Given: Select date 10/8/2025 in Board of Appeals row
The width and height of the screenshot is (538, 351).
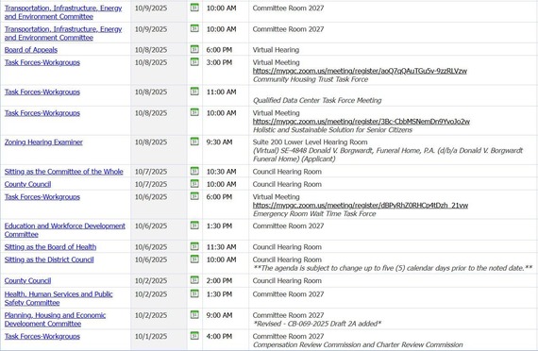Looking at the screenshot, I should 151,50.
